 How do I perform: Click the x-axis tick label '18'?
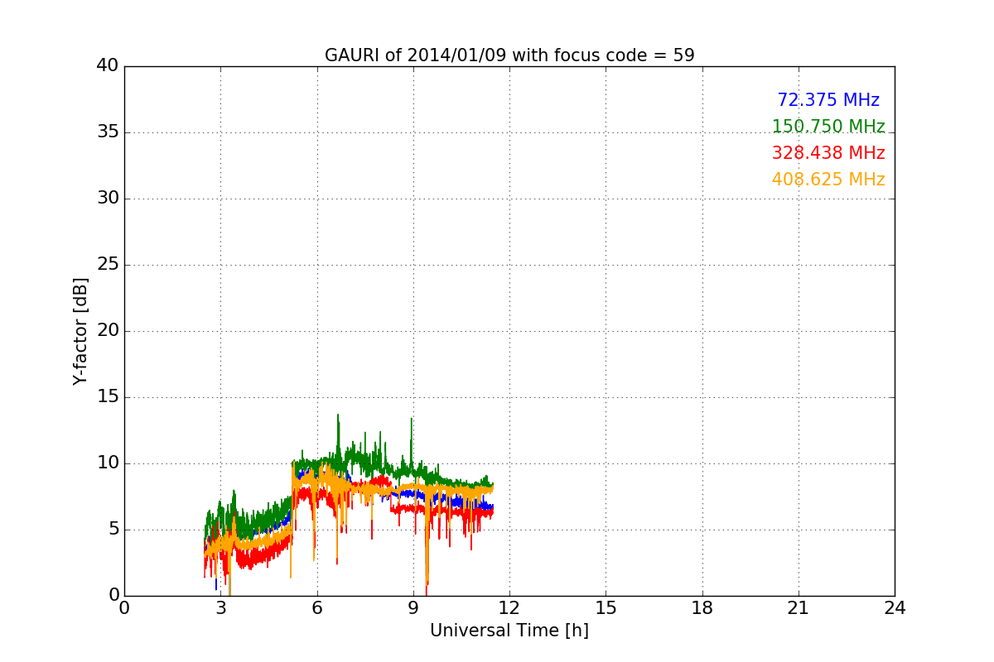coord(702,608)
